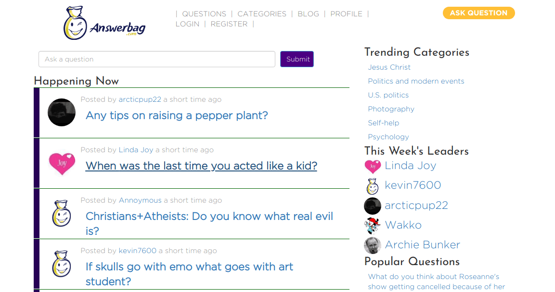Viewport: 555px width, 292px height.
Task: Open the Politics and modern events category
Action: point(416,81)
